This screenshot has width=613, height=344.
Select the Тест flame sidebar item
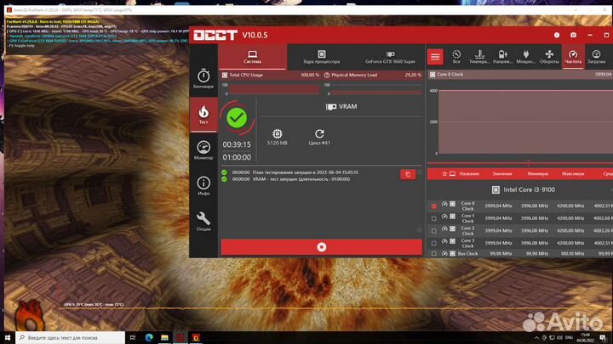(203, 115)
